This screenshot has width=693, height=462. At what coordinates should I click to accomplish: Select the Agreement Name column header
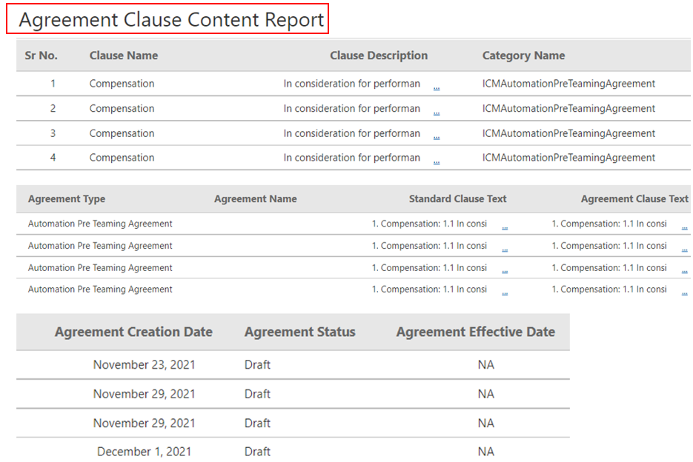click(255, 199)
